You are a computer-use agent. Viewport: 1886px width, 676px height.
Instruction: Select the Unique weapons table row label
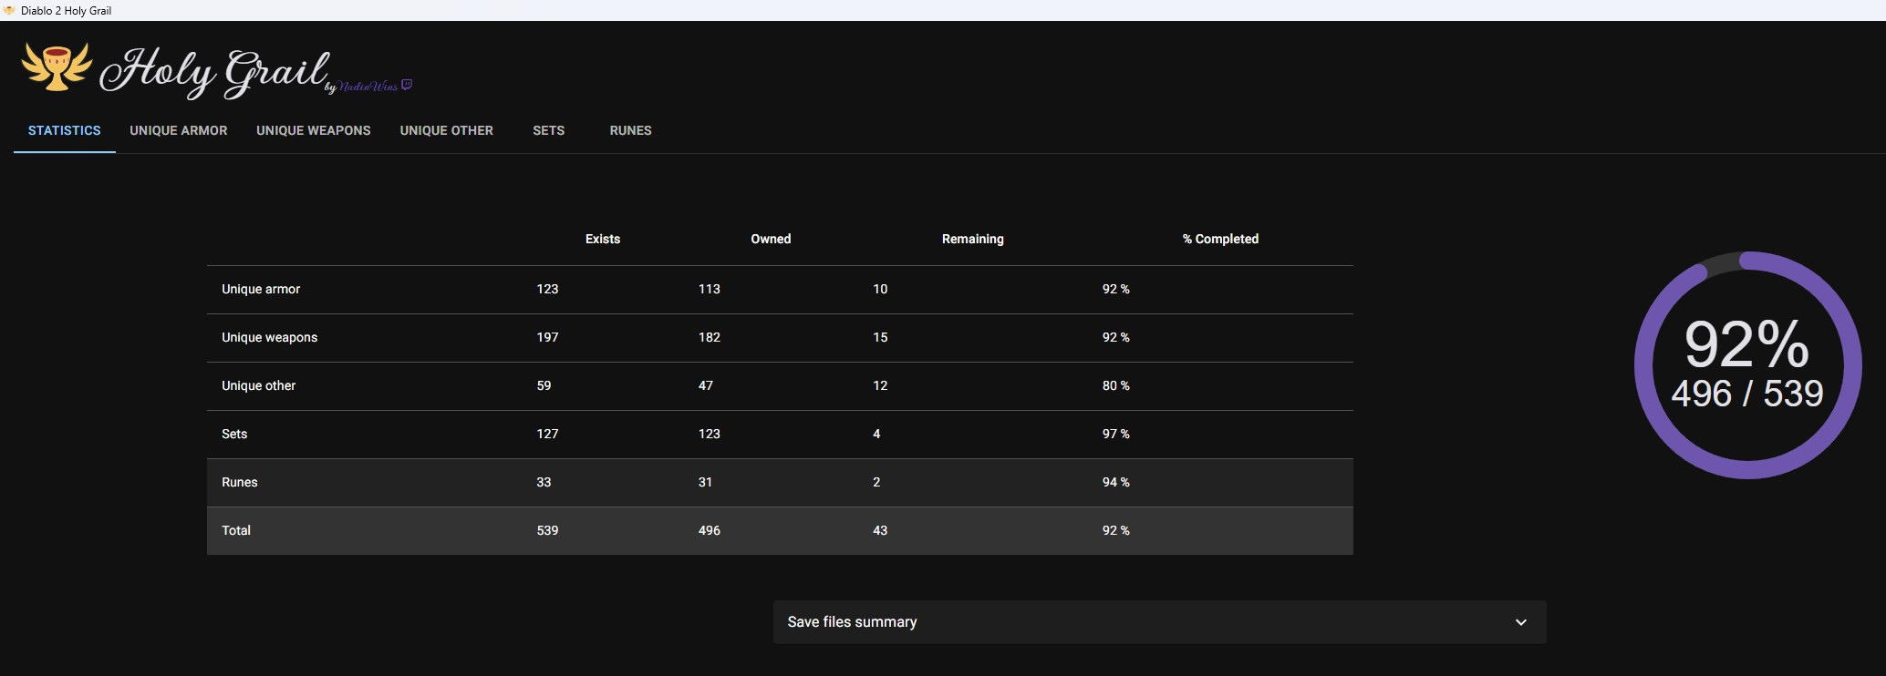tap(269, 337)
